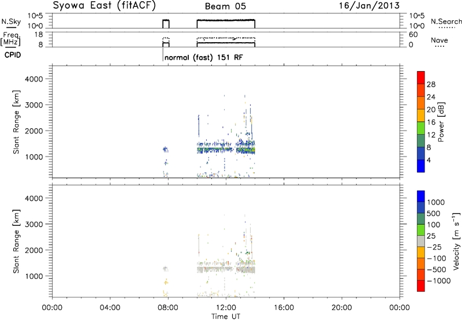462x320 pixels.
Task: Click the '500' label on Velocity colorbar
Action: (434, 213)
